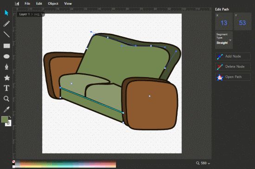The height and width of the screenshot is (169, 255).
Task: Switch to the Pen path tool
Action: coord(6,66)
